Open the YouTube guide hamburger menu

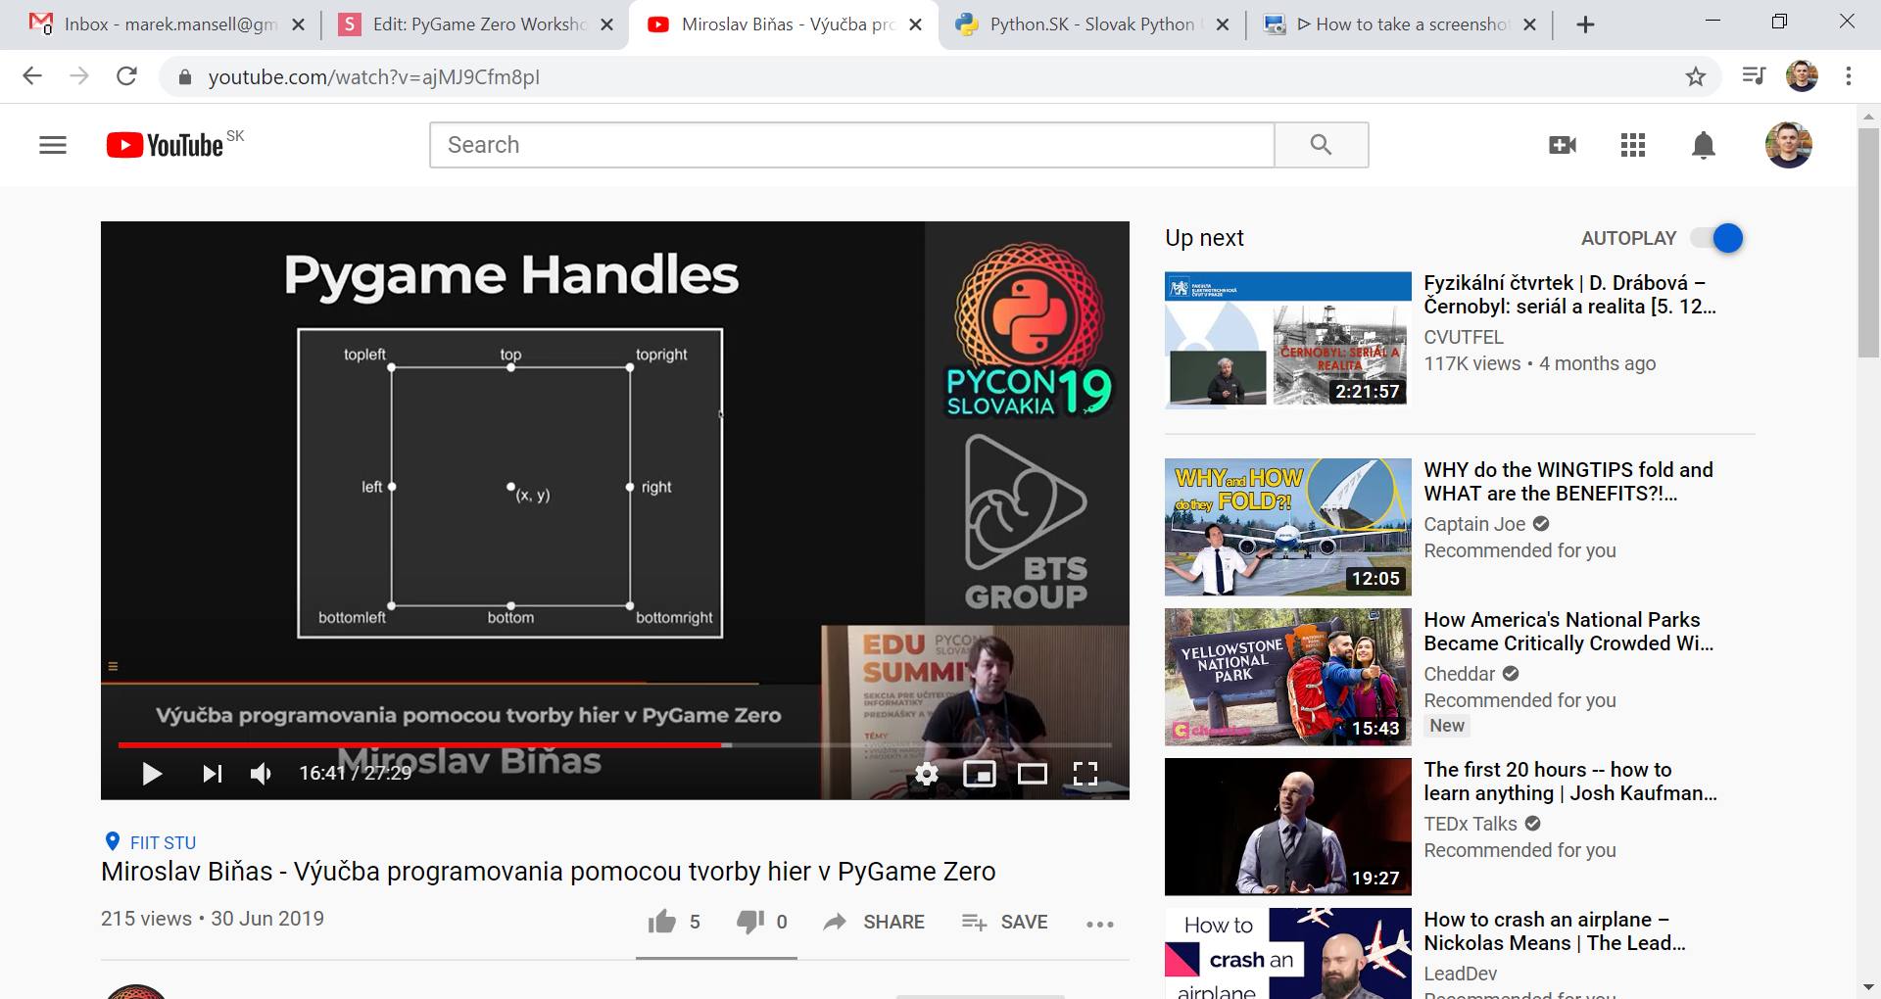pyautogui.click(x=53, y=145)
